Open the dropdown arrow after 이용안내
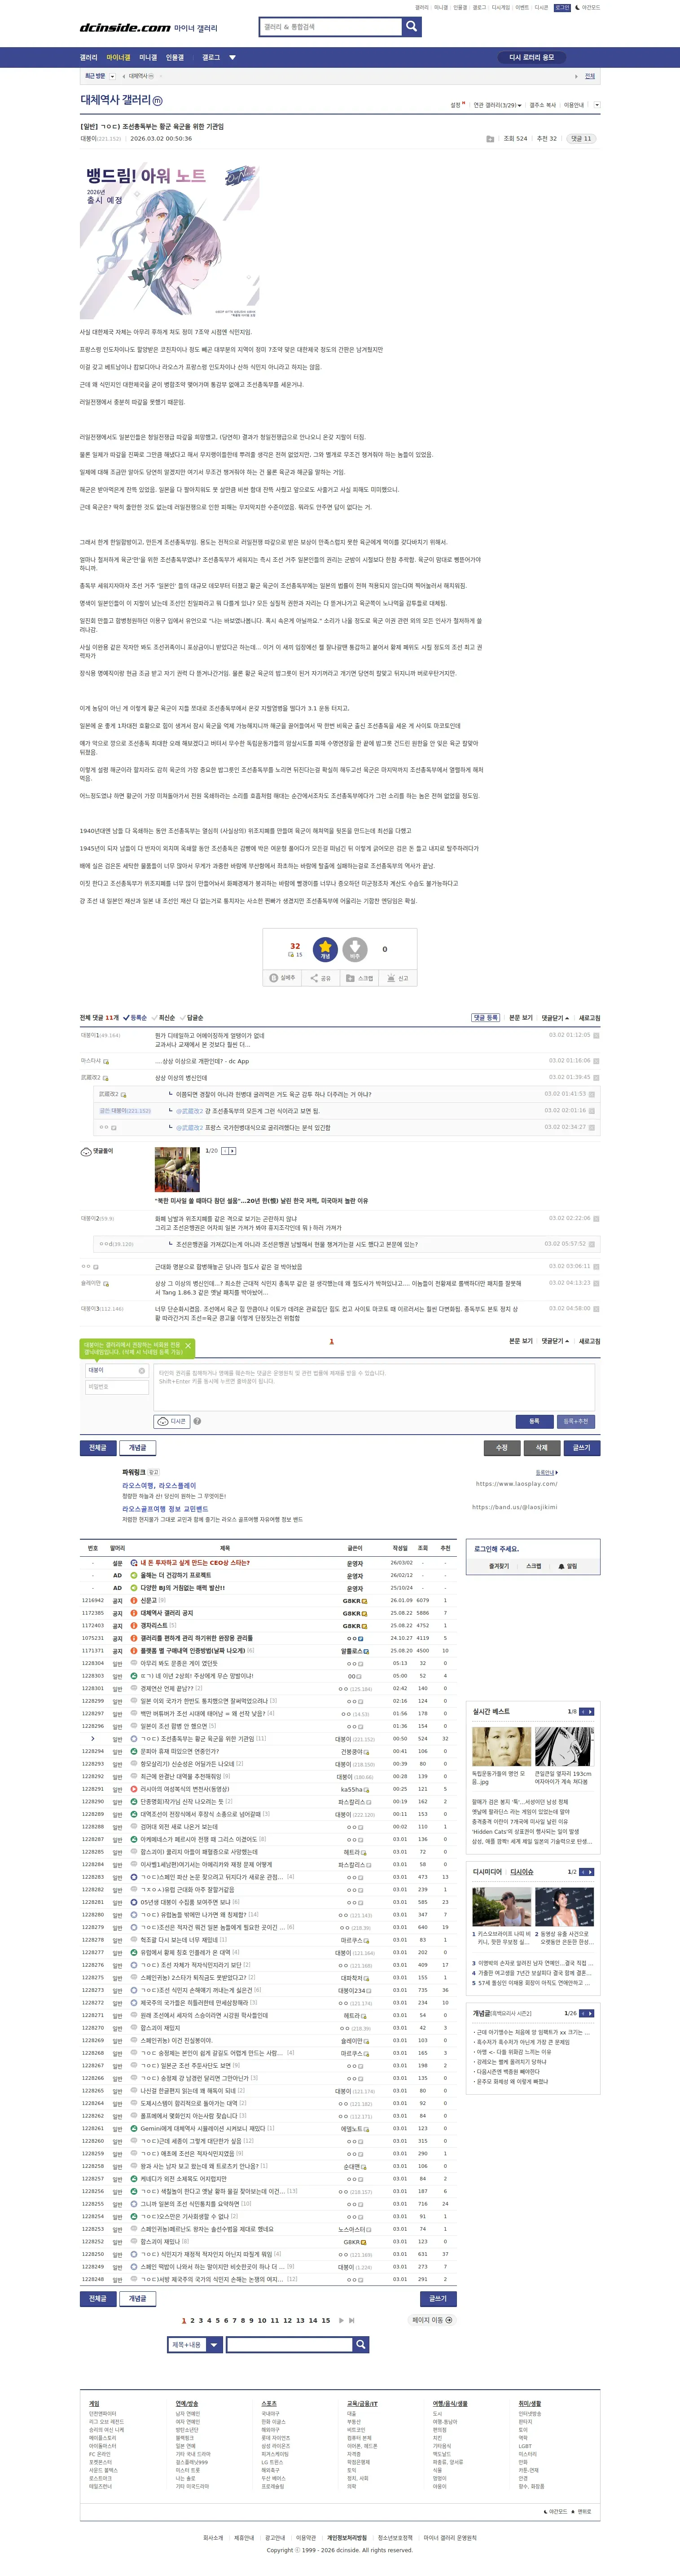The image size is (680, 2576). click(597, 105)
